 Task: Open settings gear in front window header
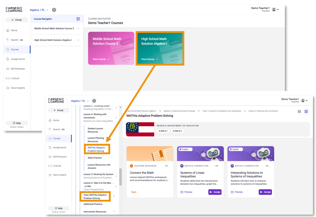94,101
